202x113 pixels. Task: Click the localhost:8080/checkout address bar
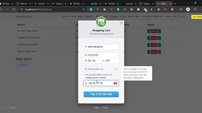pos(53,9)
